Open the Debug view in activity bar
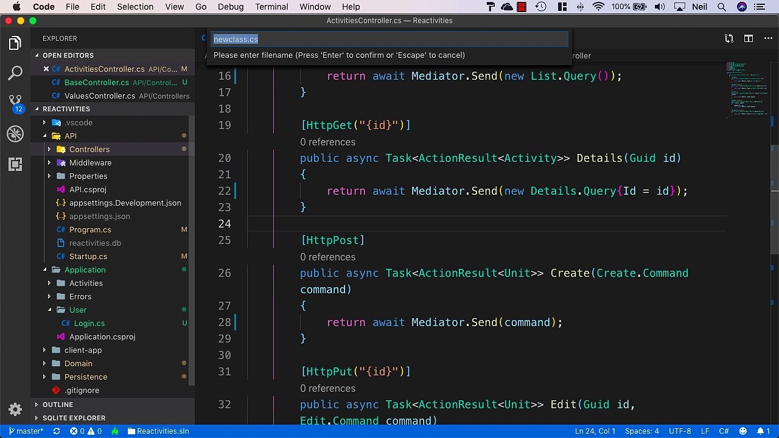The image size is (779, 438). click(x=15, y=134)
